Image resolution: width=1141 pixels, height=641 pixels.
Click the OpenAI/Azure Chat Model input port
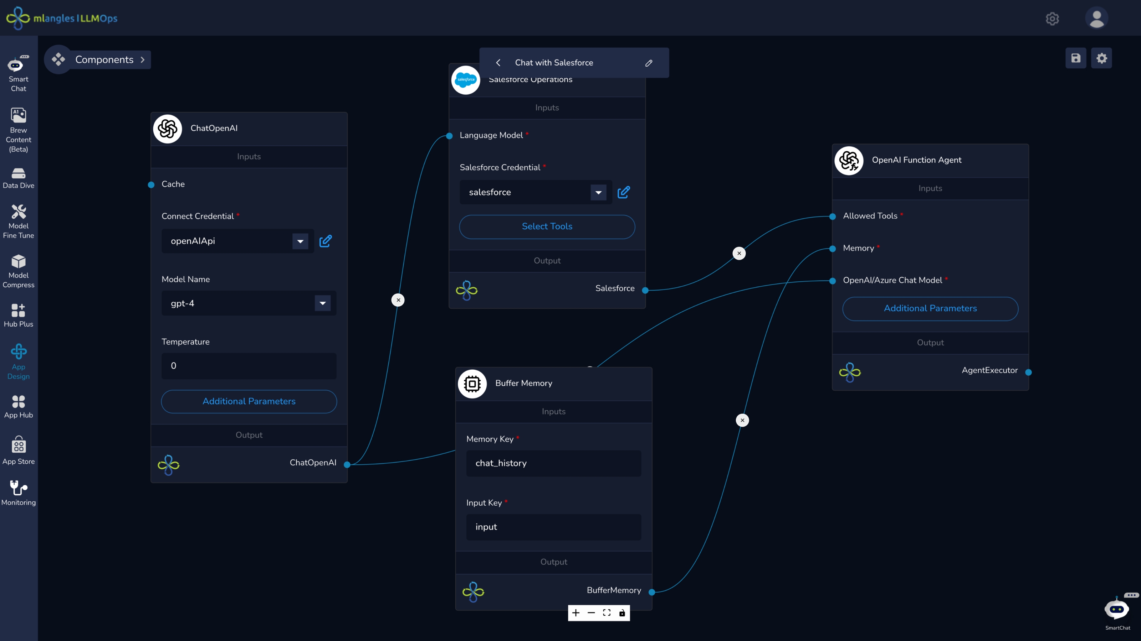point(833,281)
